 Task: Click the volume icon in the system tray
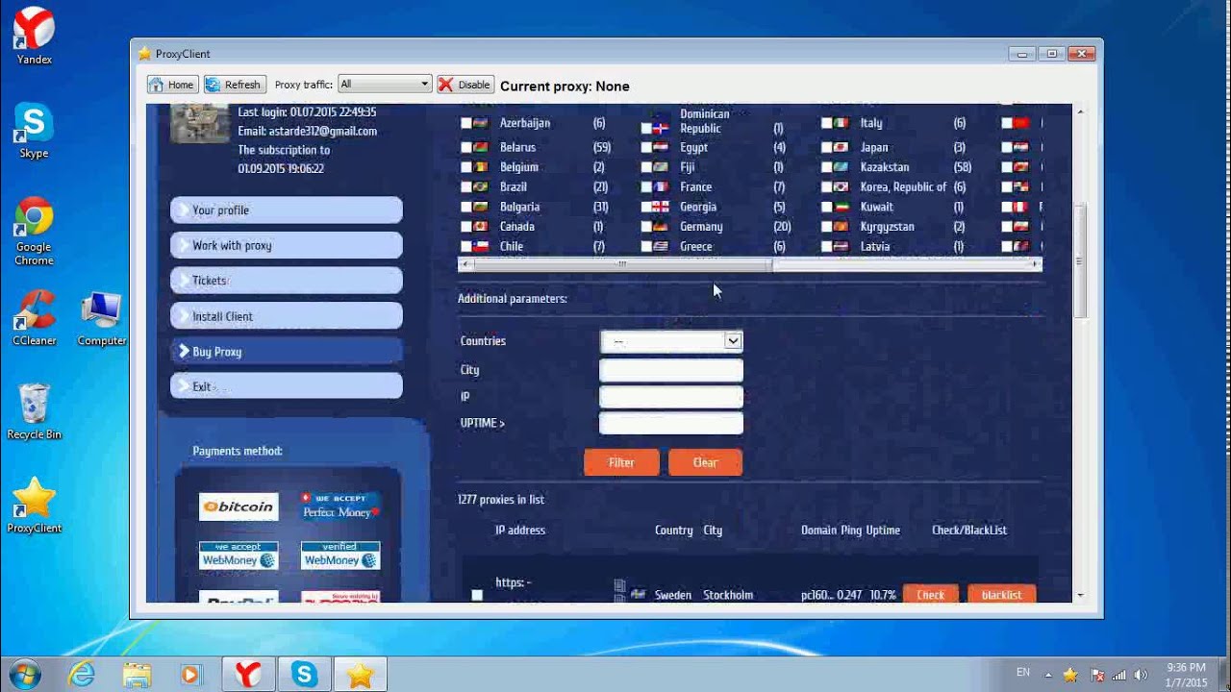click(x=1141, y=675)
